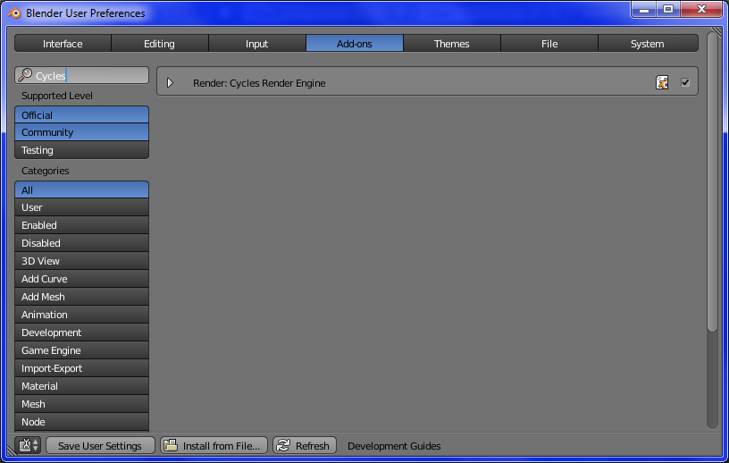Click the area split corner at top right

[x=716, y=32]
